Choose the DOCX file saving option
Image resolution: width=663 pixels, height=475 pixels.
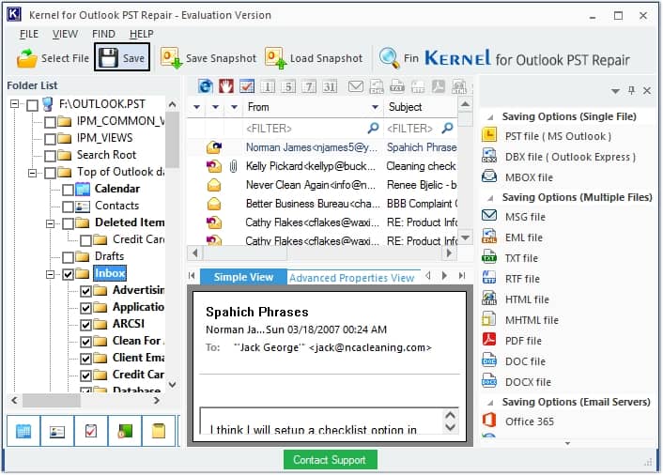click(x=528, y=382)
